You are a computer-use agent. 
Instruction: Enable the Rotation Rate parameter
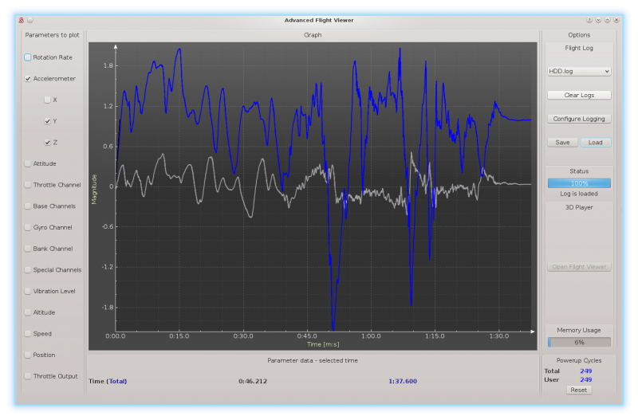28,57
